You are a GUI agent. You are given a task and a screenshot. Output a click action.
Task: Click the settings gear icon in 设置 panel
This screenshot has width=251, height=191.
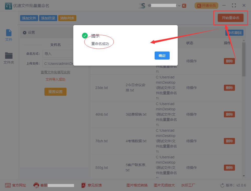tap(24, 32)
